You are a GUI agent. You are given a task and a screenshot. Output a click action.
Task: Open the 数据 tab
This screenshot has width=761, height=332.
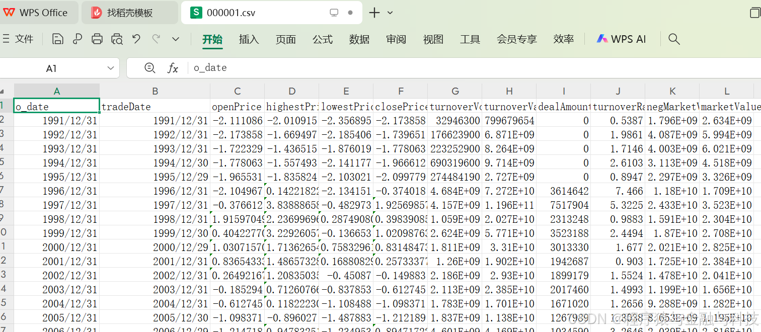pyautogui.click(x=359, y=39)
